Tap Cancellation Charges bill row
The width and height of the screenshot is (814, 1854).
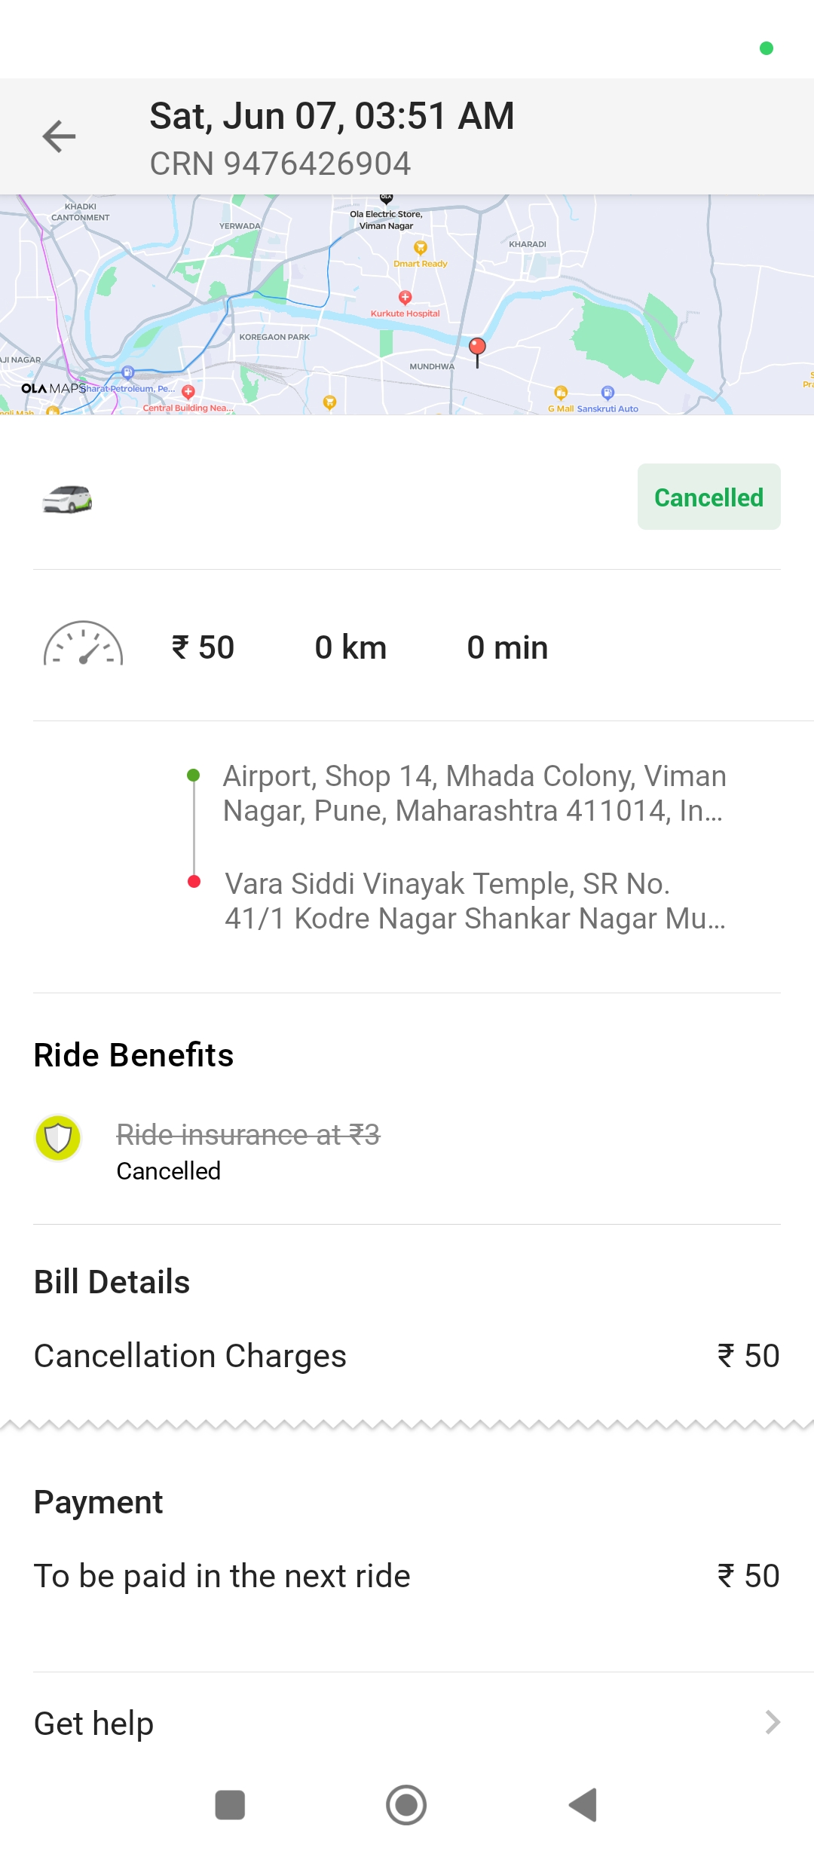pyautogui.click(x=407, y=1356)
